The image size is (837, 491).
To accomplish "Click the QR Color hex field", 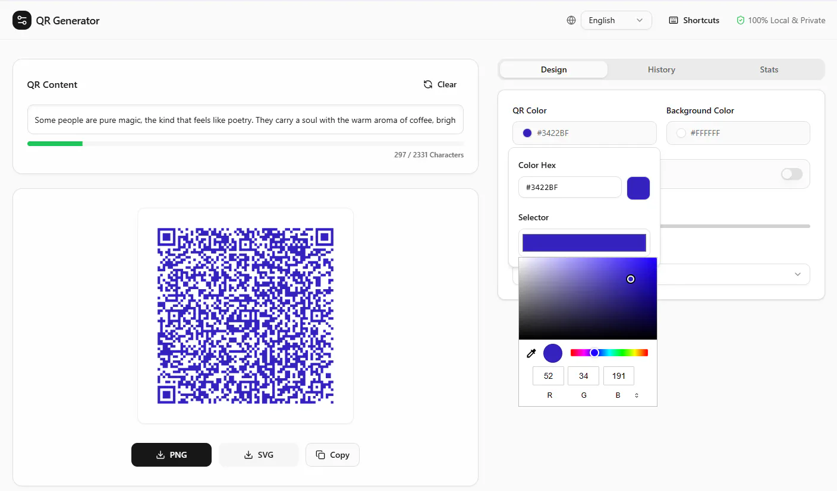I will click(584, 133).
